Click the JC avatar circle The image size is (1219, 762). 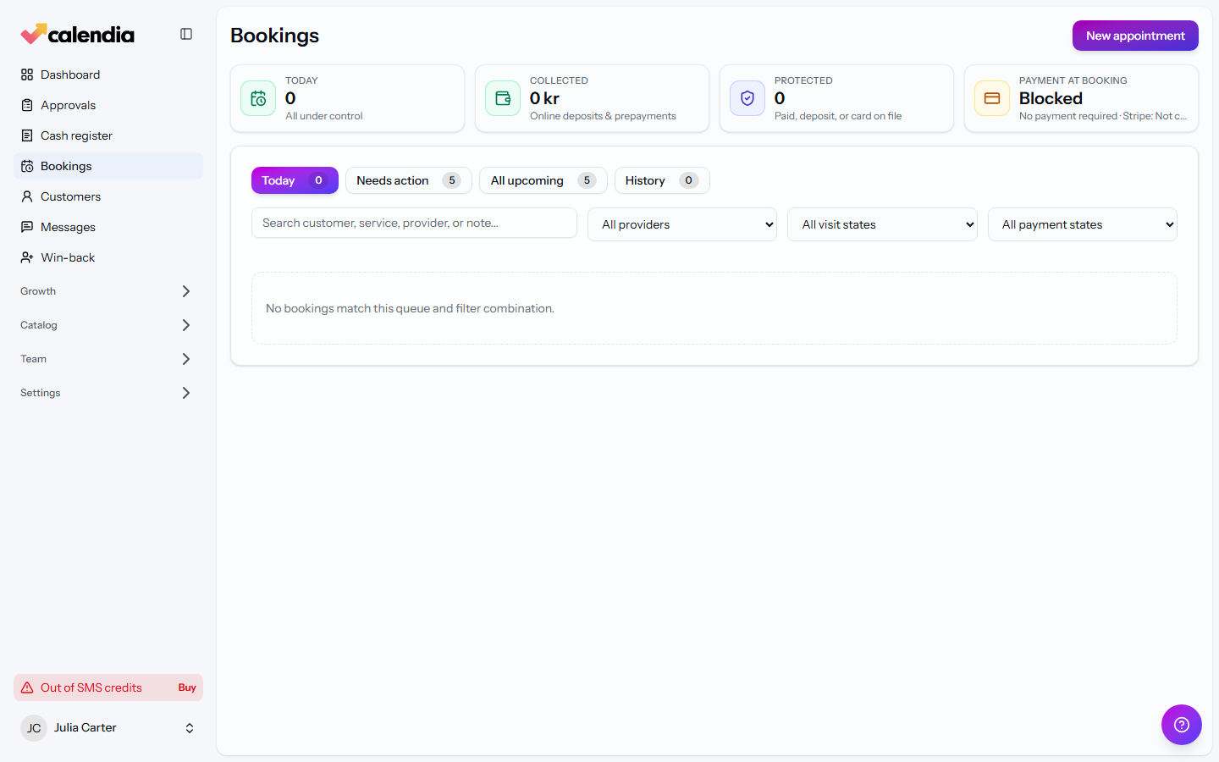[x=34, y=728]
